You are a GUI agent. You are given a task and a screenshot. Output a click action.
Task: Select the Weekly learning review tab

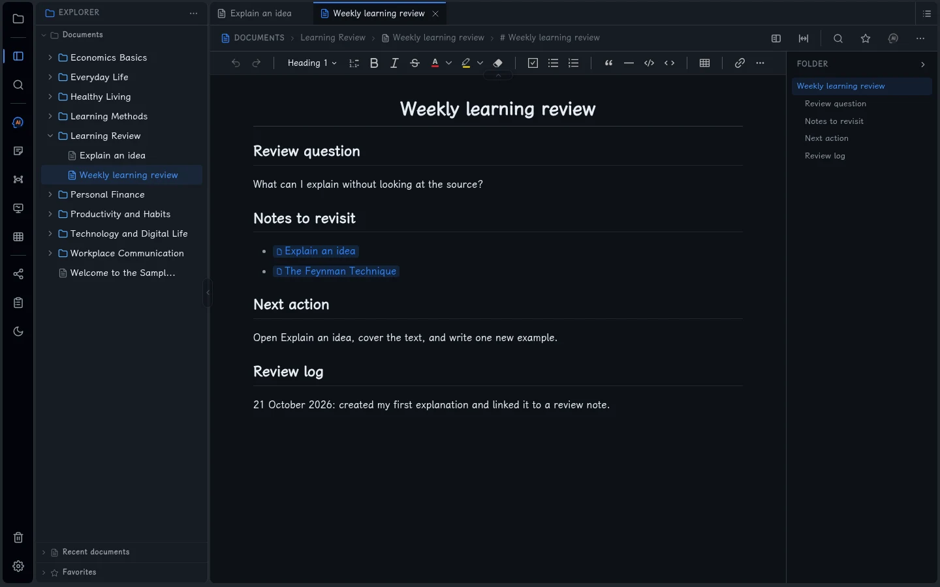379,14
